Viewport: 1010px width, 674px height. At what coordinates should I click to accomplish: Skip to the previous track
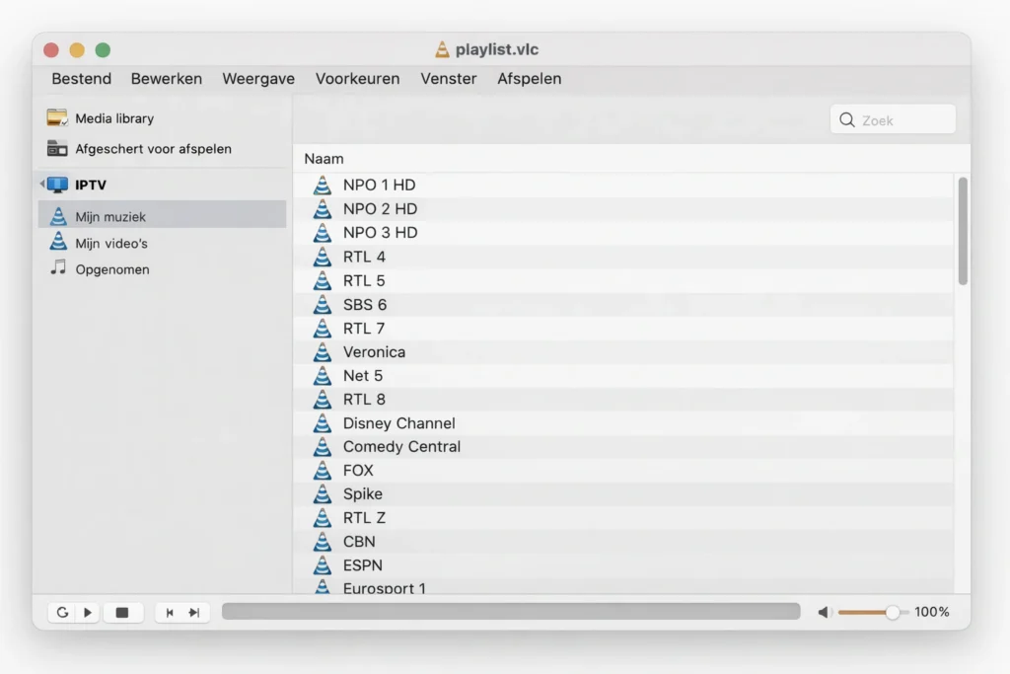tap(170, 612)
